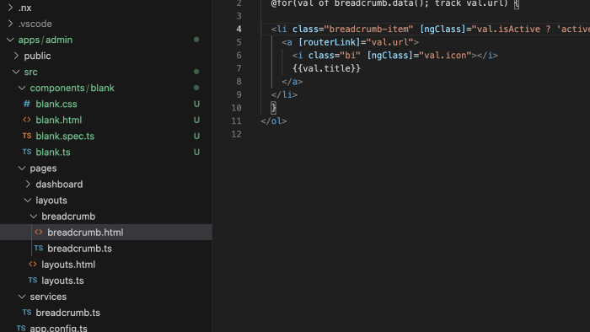Screen dimensions: 590x332
Task: Click the TS icon next to blank.ts
Action: 27,152
